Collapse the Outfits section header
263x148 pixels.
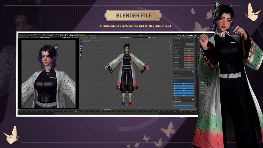pyautogui.click(x=174, y=78)
